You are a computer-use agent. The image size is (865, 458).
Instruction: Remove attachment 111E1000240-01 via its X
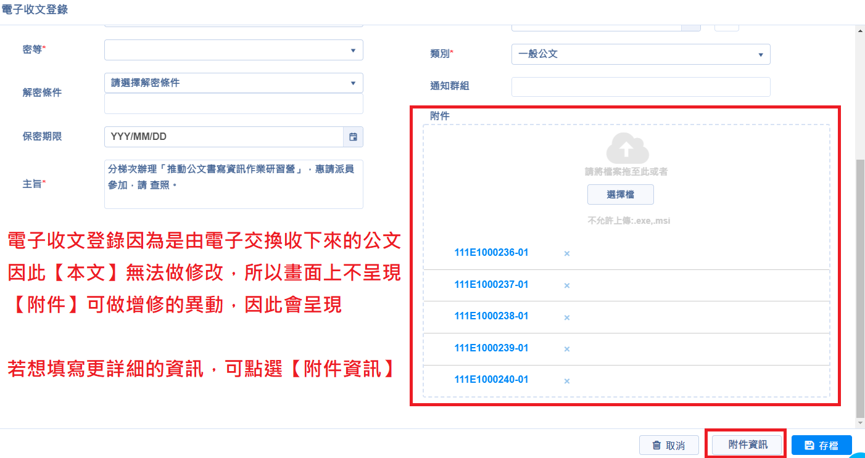click(x=566, y=380)
